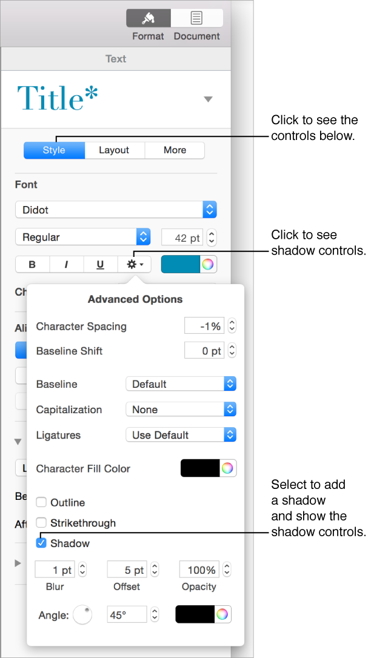Screen dimensions: 371x658
Task: Click the Opacity 100% field
Action: point(199,570)
